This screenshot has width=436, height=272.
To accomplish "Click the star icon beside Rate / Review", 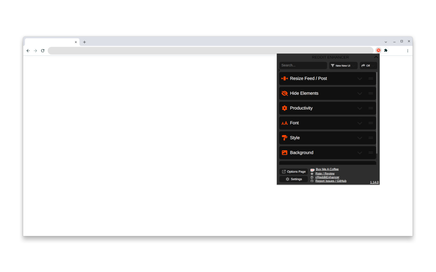I will point(312,174).
